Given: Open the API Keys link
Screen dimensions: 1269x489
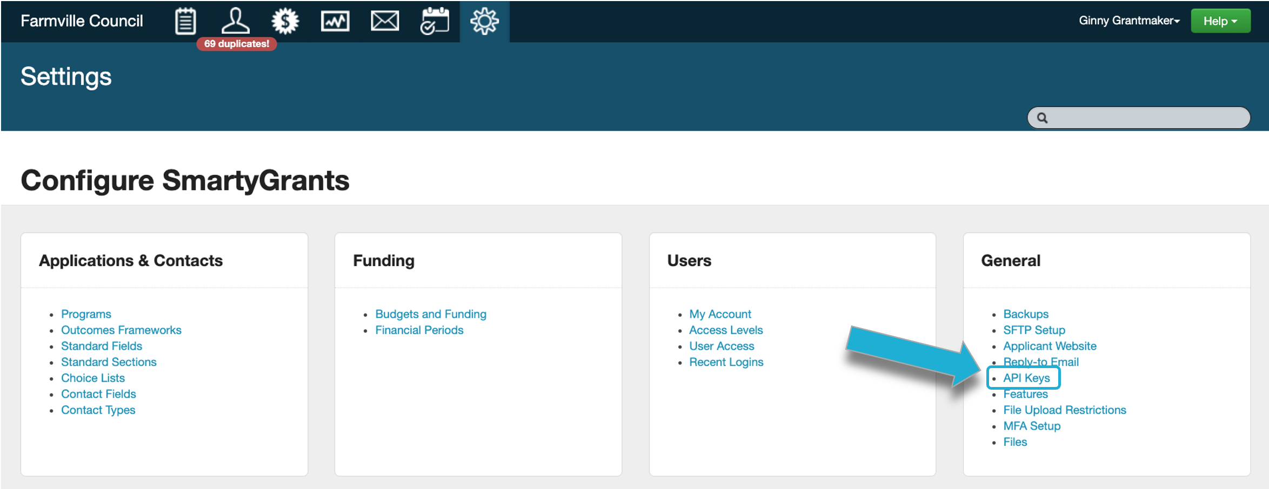Looking at the screenshot, I should tap(1026, 378).
